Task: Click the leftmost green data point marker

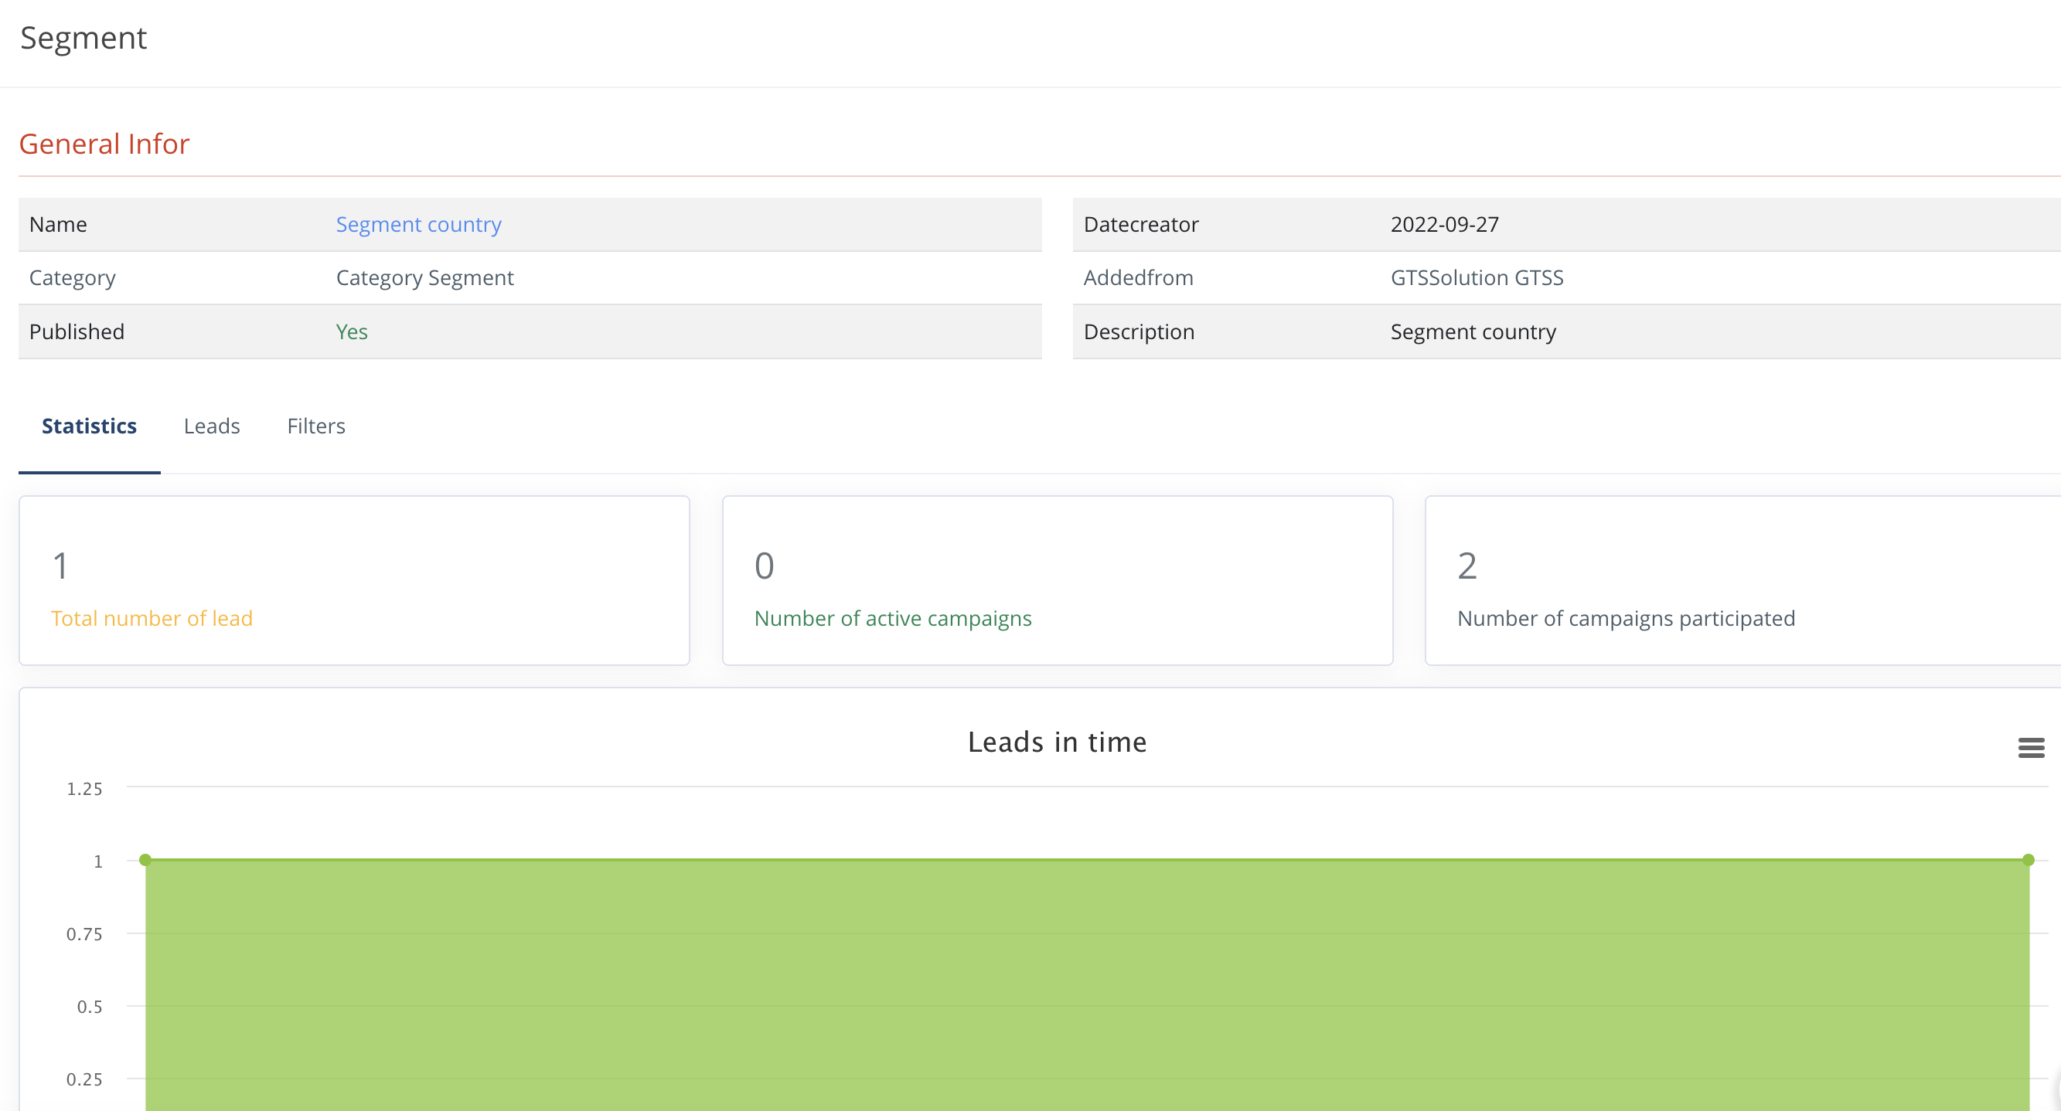Action: coord(145,861)
